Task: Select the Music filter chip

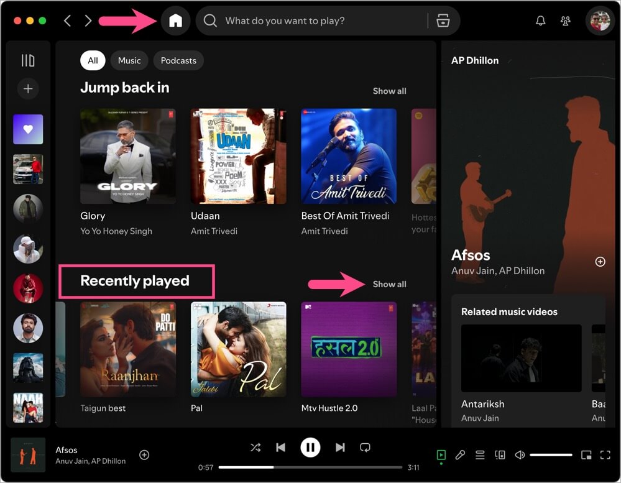Action: [x=129, y=60]
